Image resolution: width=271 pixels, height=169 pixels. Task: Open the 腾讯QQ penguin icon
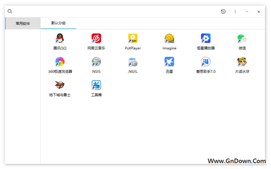[x=60, y=38]
